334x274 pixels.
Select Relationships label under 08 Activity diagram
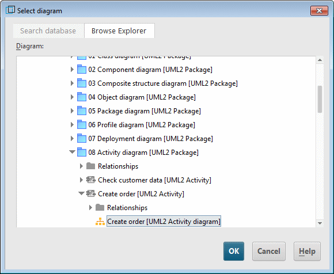click(x=118, y=166)
